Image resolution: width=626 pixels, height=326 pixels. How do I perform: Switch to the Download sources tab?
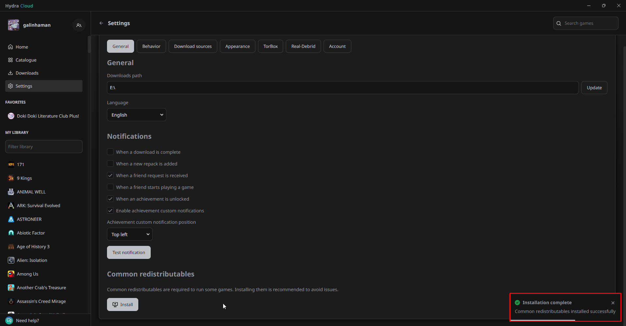(192, 46)
